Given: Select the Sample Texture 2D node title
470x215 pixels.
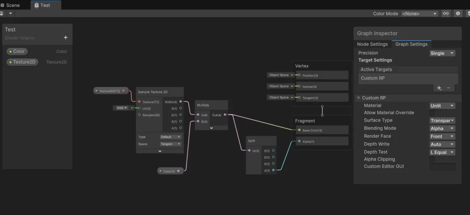Looking at the screenshot, I should (x=153, y=92).
